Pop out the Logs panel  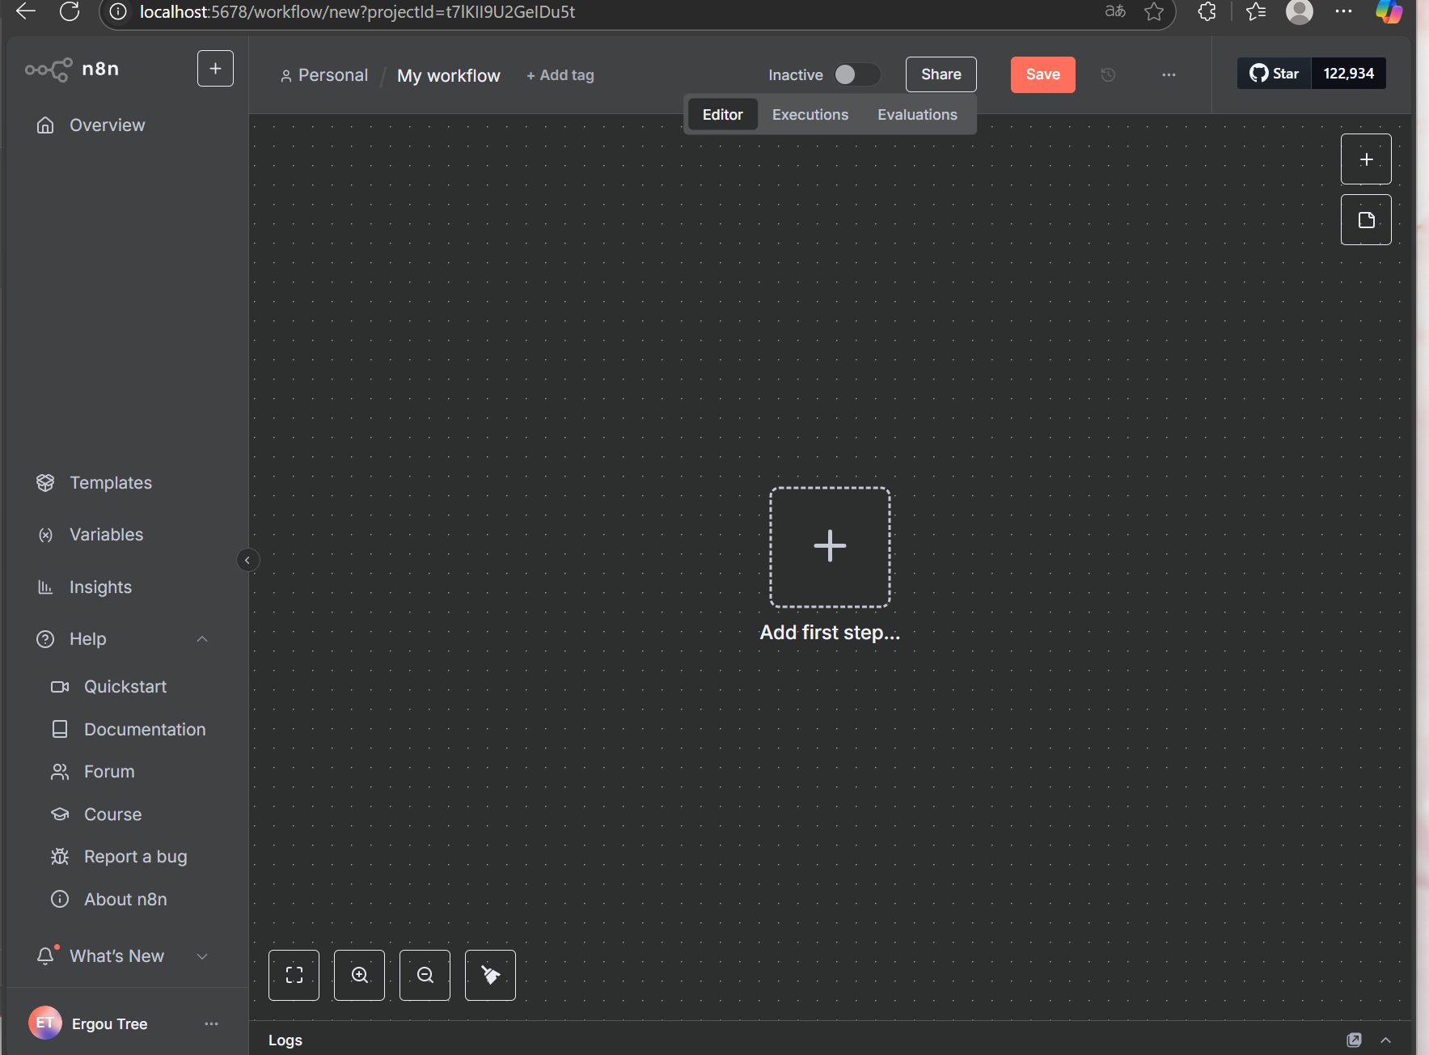(1354, 1040)
